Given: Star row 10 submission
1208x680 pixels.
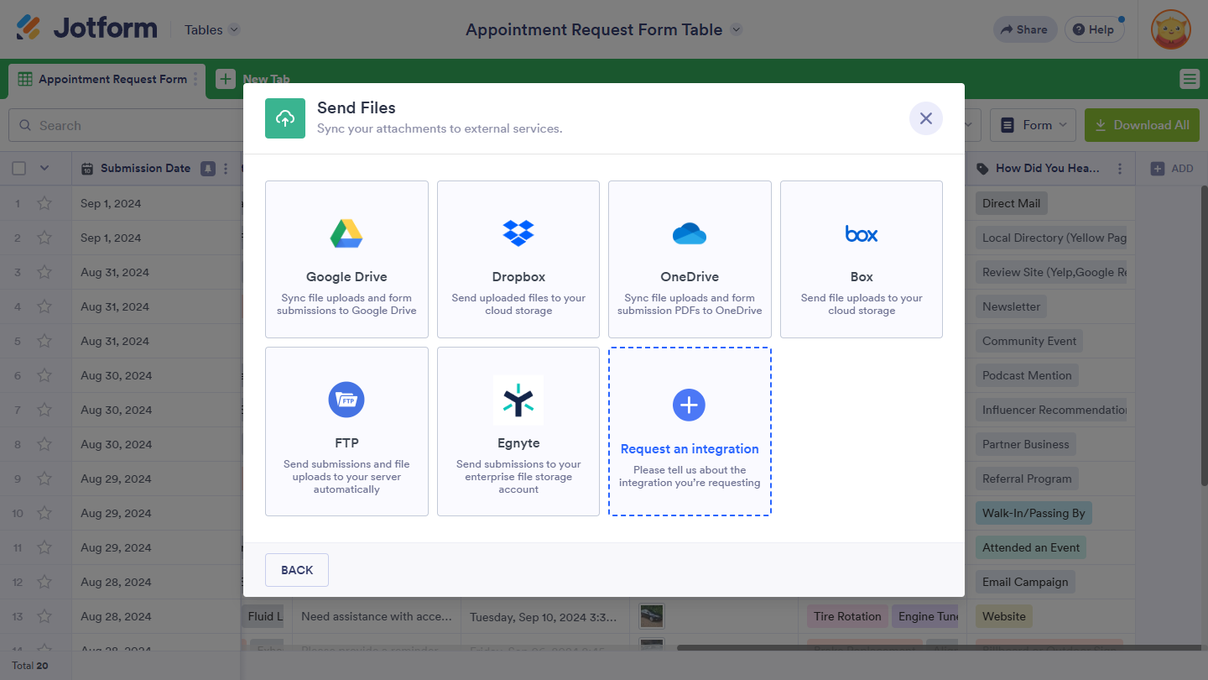Looking at the screenshot, I should pyautogui.click(x=44, y=513).
